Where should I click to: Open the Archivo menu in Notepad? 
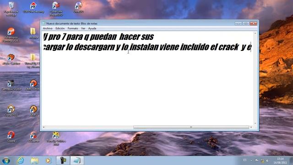click(48, 28)
